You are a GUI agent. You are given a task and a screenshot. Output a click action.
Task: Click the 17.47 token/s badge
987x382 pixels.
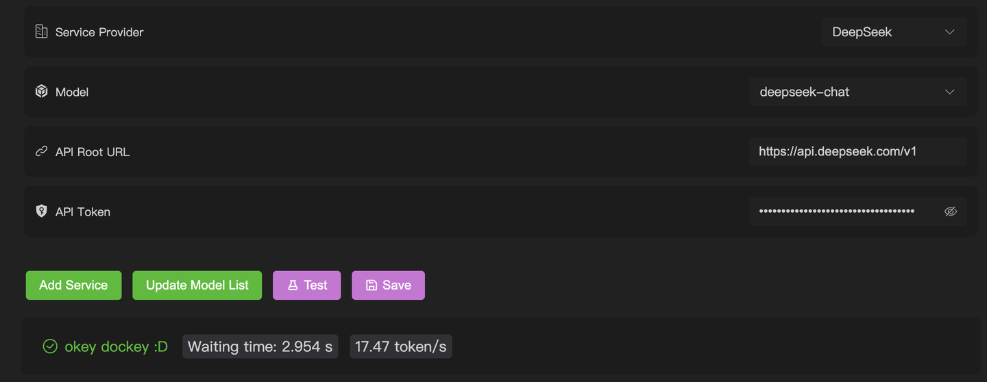click(x=401, y=346)
